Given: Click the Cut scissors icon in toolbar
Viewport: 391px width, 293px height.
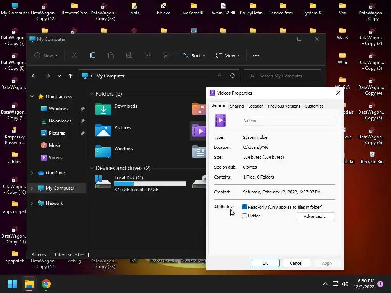Looking at the screenshot, I should [74, 55].
